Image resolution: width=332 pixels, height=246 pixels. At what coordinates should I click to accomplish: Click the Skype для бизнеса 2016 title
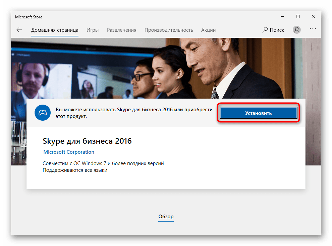click(87, 141)
